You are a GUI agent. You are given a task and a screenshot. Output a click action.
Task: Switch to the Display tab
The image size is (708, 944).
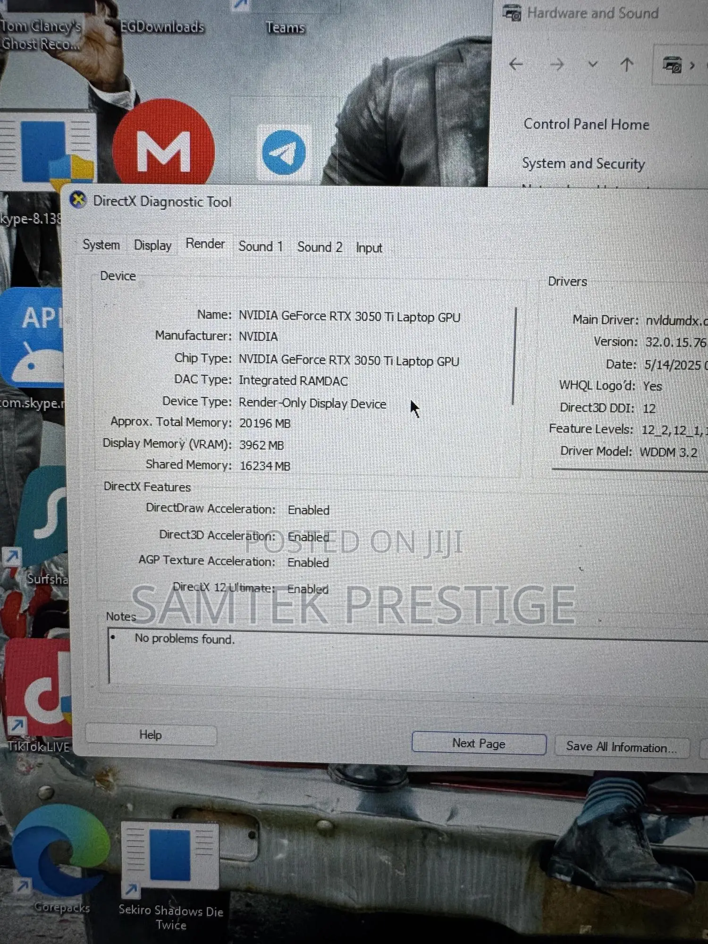(152, 245)
